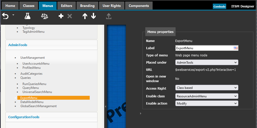Click the Label text input field
257x128 pixels.
click(204, 48)
